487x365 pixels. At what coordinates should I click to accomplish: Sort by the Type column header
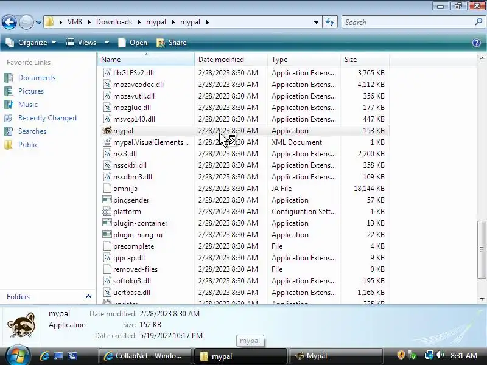point(304,59)
